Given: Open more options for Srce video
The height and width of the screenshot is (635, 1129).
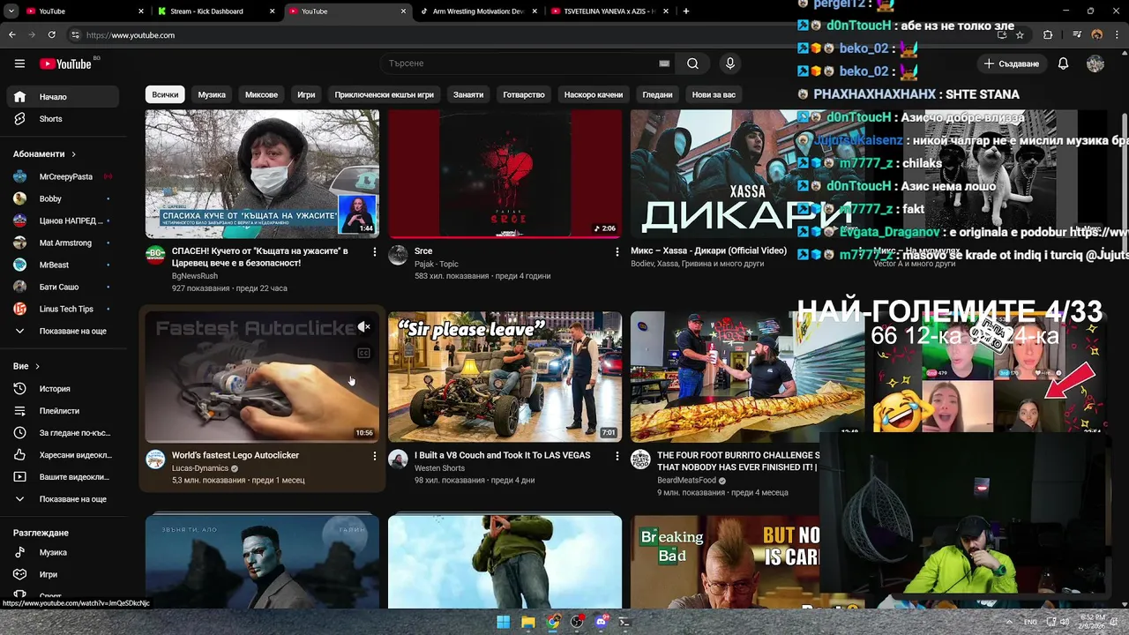Looking at the screenshot, I should point(617,252).
